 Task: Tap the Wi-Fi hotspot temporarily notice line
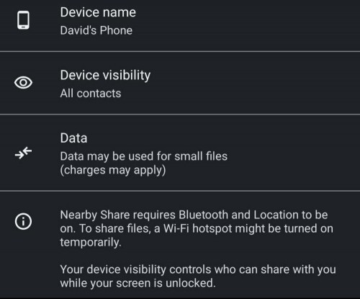click(197, 228)
